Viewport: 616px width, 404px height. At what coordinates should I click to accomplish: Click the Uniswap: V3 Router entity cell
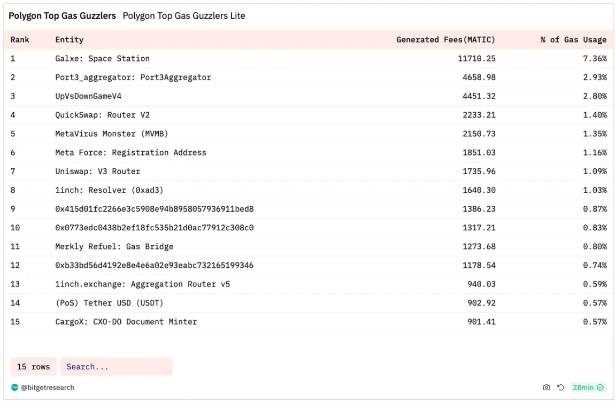point(97,172)
